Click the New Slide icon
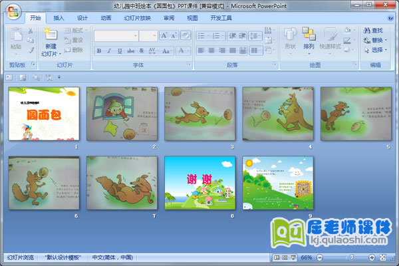 coord(51,35)
